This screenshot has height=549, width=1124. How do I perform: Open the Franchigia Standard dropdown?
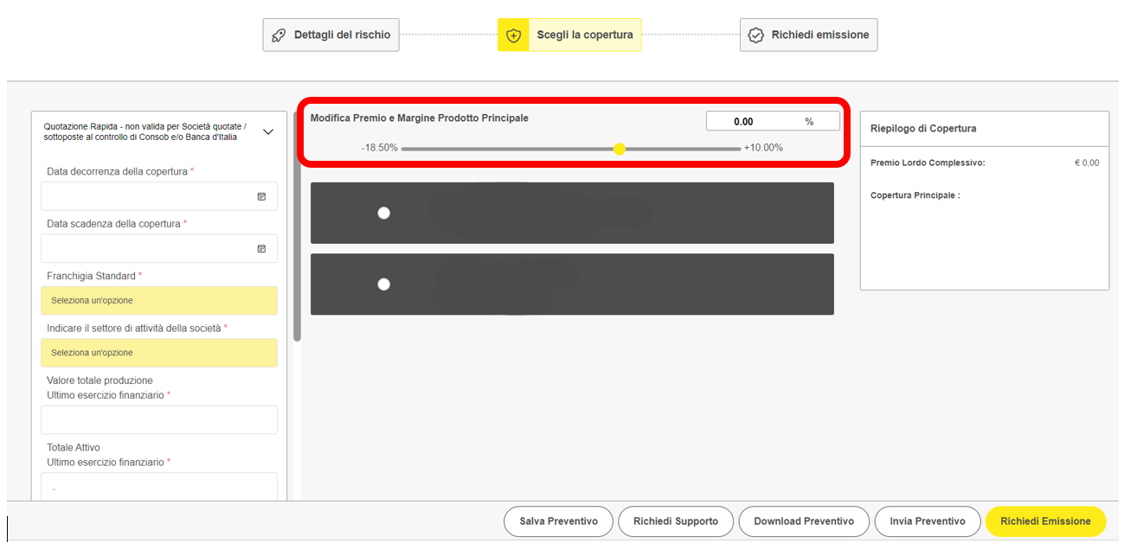[159, 301]
